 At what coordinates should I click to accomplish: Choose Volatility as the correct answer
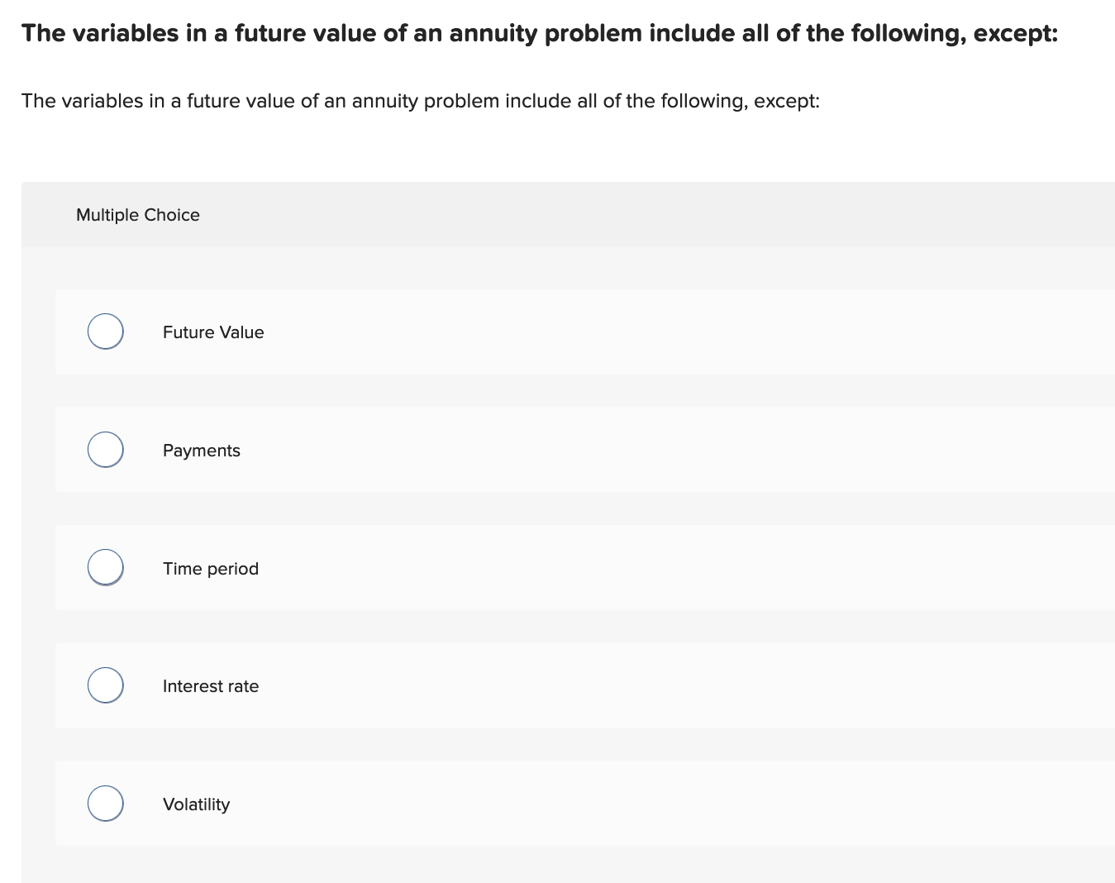click(105, 803)
